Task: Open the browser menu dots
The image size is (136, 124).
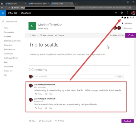Action: [x=134, y=8]
